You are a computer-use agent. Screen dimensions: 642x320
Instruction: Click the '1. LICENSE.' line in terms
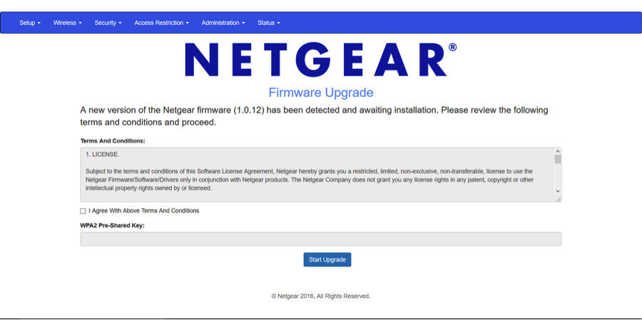point(102,155)
